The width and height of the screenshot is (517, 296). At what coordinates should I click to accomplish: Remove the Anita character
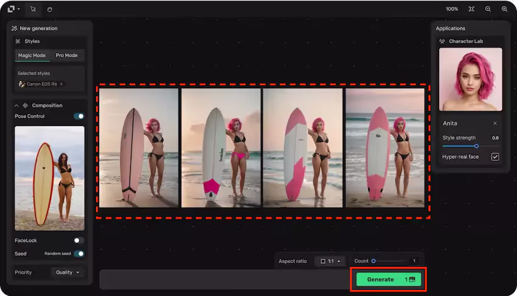pyautogui.click(x=495, y=124)
